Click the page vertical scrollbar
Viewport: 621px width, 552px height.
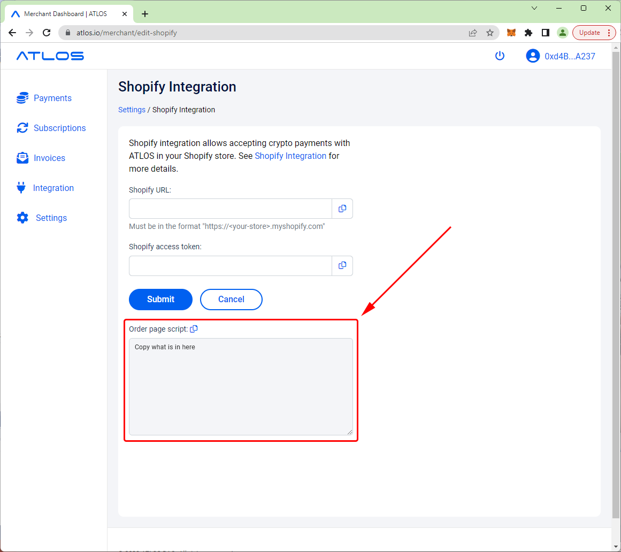coord(616,285)
